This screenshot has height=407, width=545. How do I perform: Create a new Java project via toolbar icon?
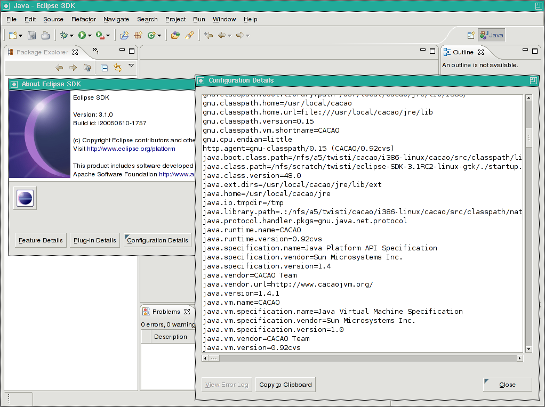point(124,35)
